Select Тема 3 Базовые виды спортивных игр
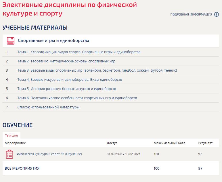 click(97, 70)
